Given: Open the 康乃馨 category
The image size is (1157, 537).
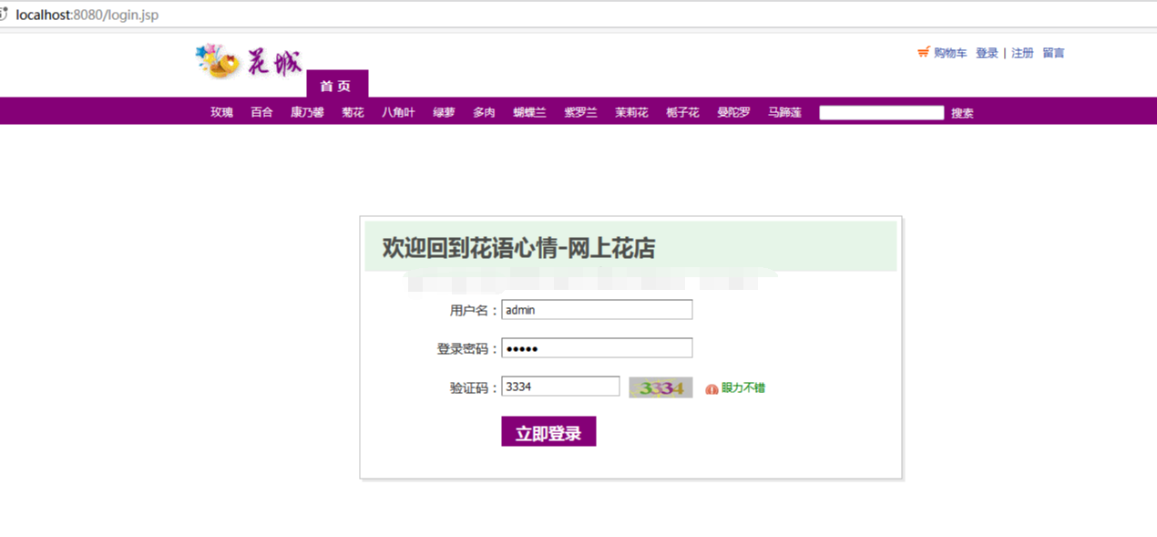Looking at the screenshot, I should click(307, 113).
